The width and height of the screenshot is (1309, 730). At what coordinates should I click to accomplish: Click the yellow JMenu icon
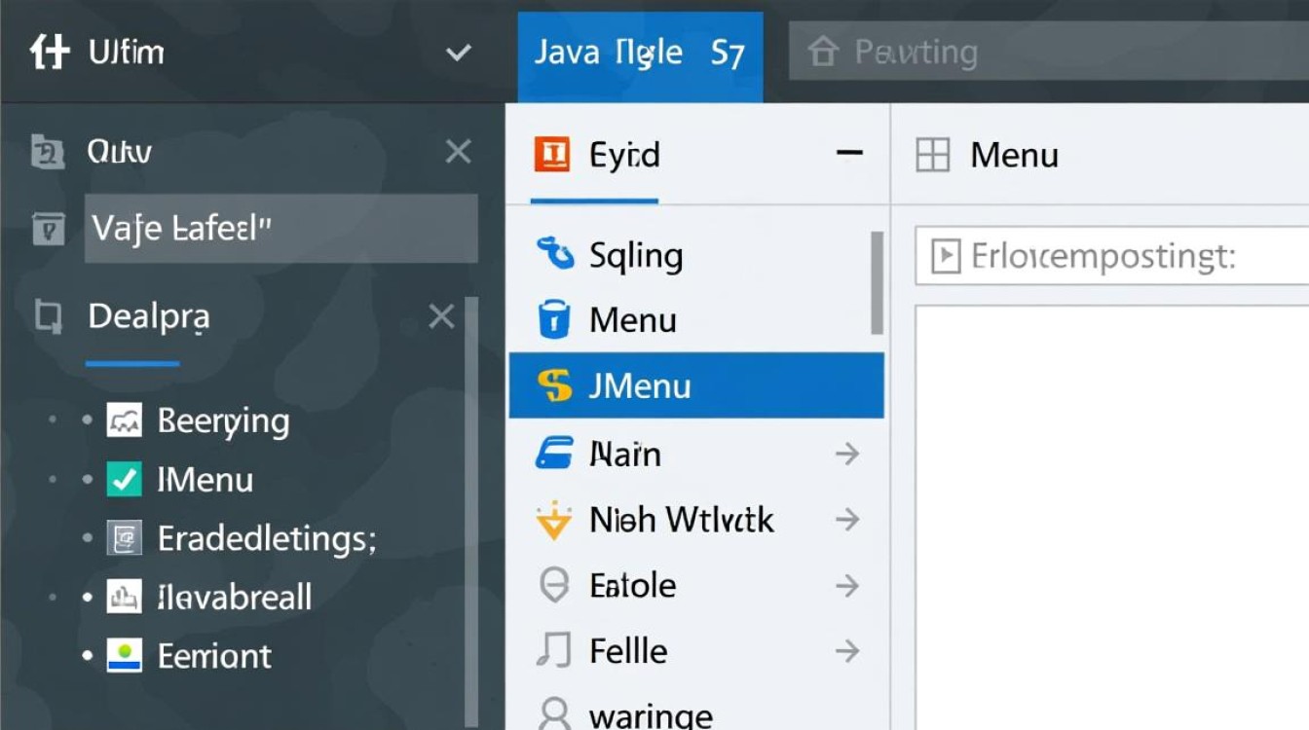554,386
